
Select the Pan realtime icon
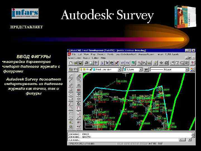172,63
